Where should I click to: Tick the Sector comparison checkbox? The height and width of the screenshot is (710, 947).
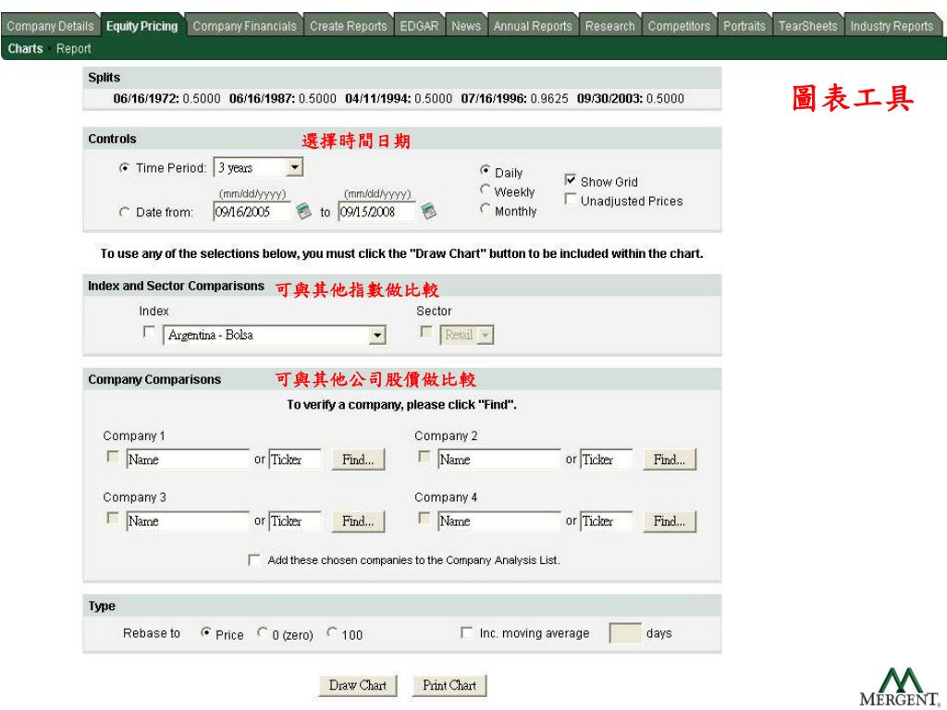(x=426, y=332)
